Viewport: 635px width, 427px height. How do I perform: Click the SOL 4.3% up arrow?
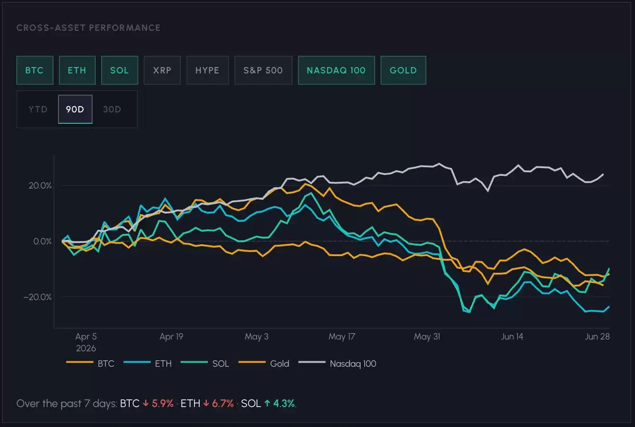click(267, 403)
